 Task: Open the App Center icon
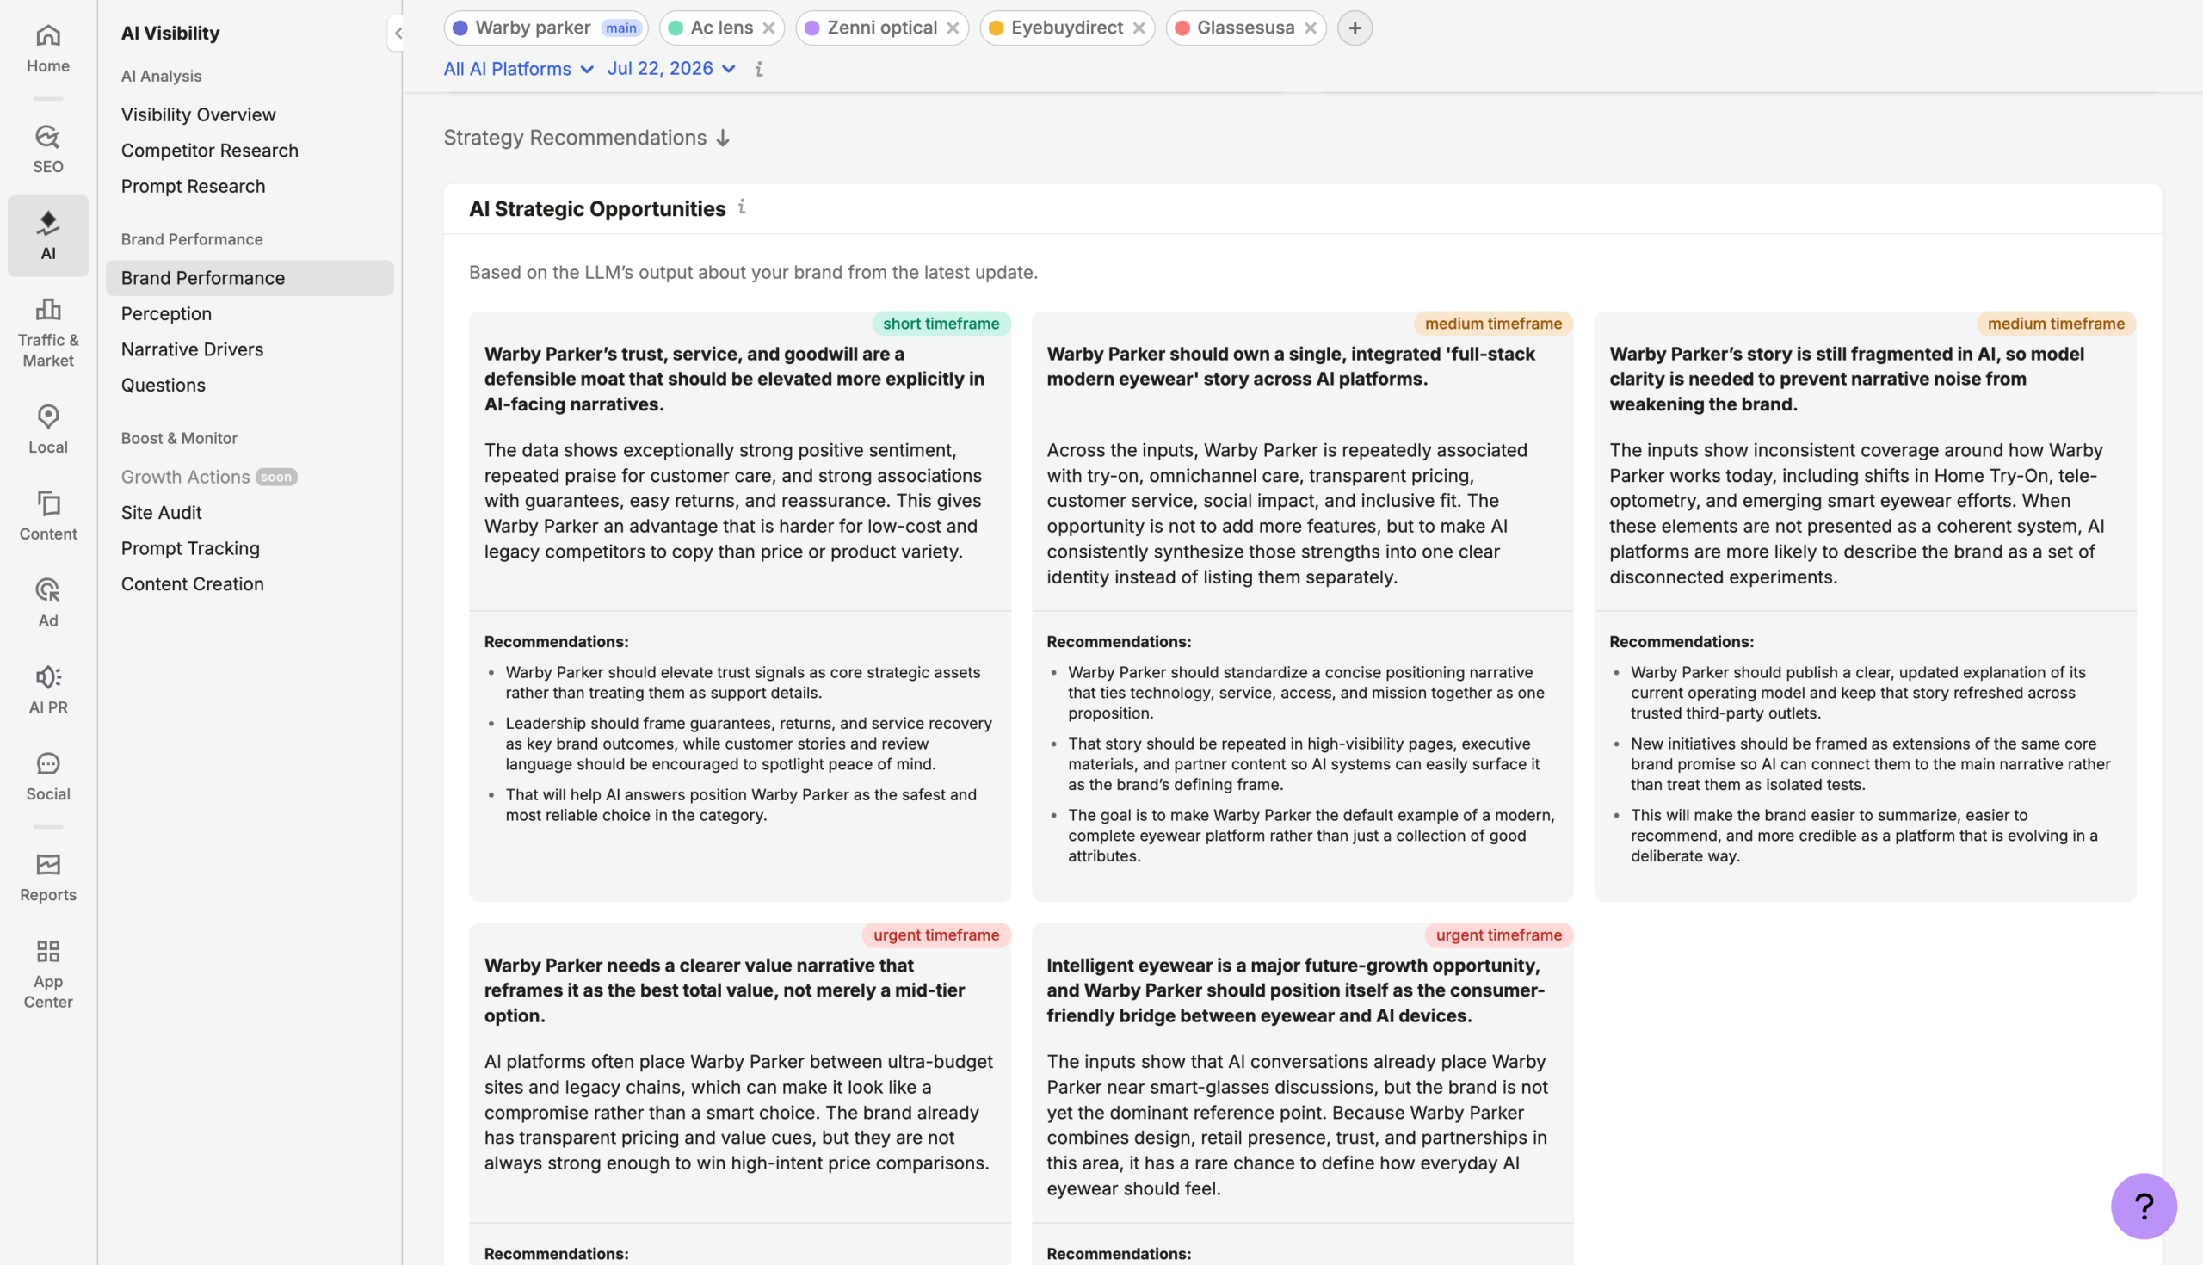coord(48,953)
